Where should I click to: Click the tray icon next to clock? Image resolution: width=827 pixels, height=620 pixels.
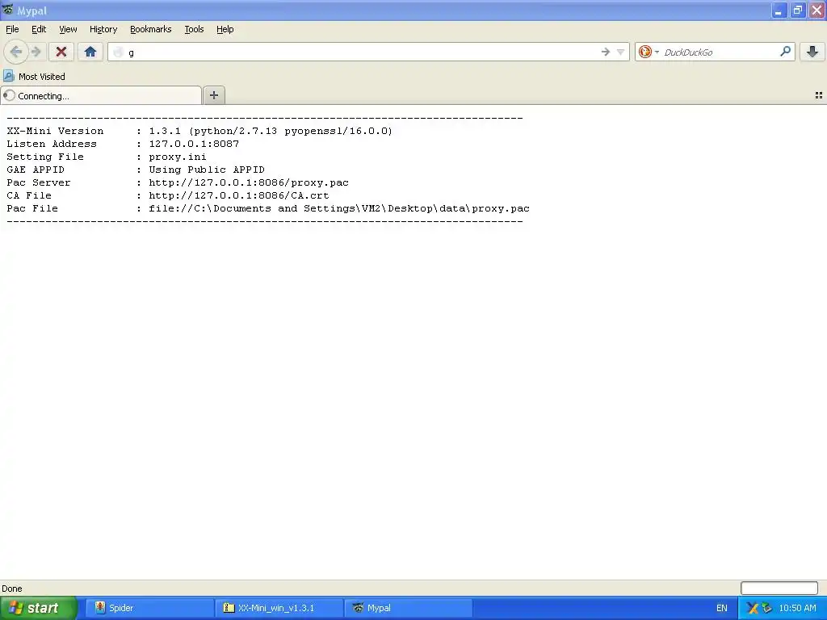point(767,608)
